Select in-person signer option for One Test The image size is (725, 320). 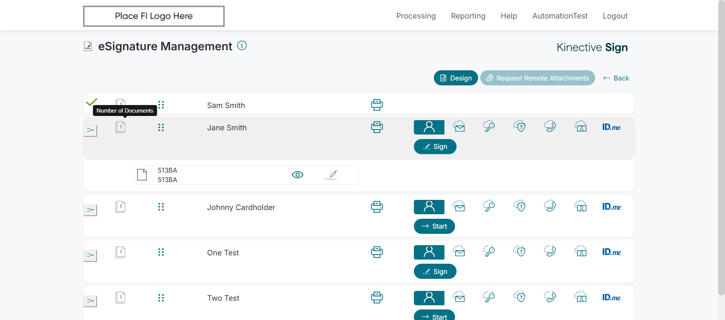click(x=429, y=252)
